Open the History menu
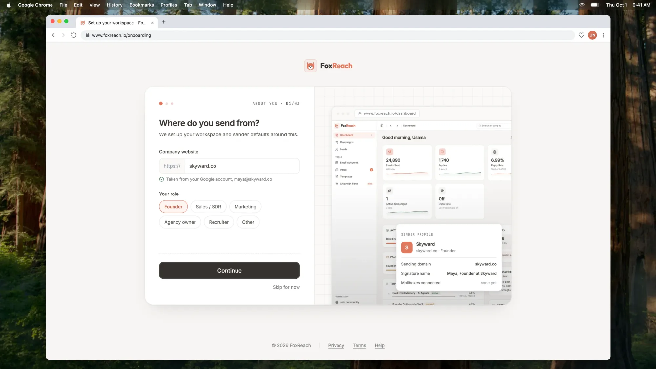Screen dimensions: 656x369 (x=114, y=5)
